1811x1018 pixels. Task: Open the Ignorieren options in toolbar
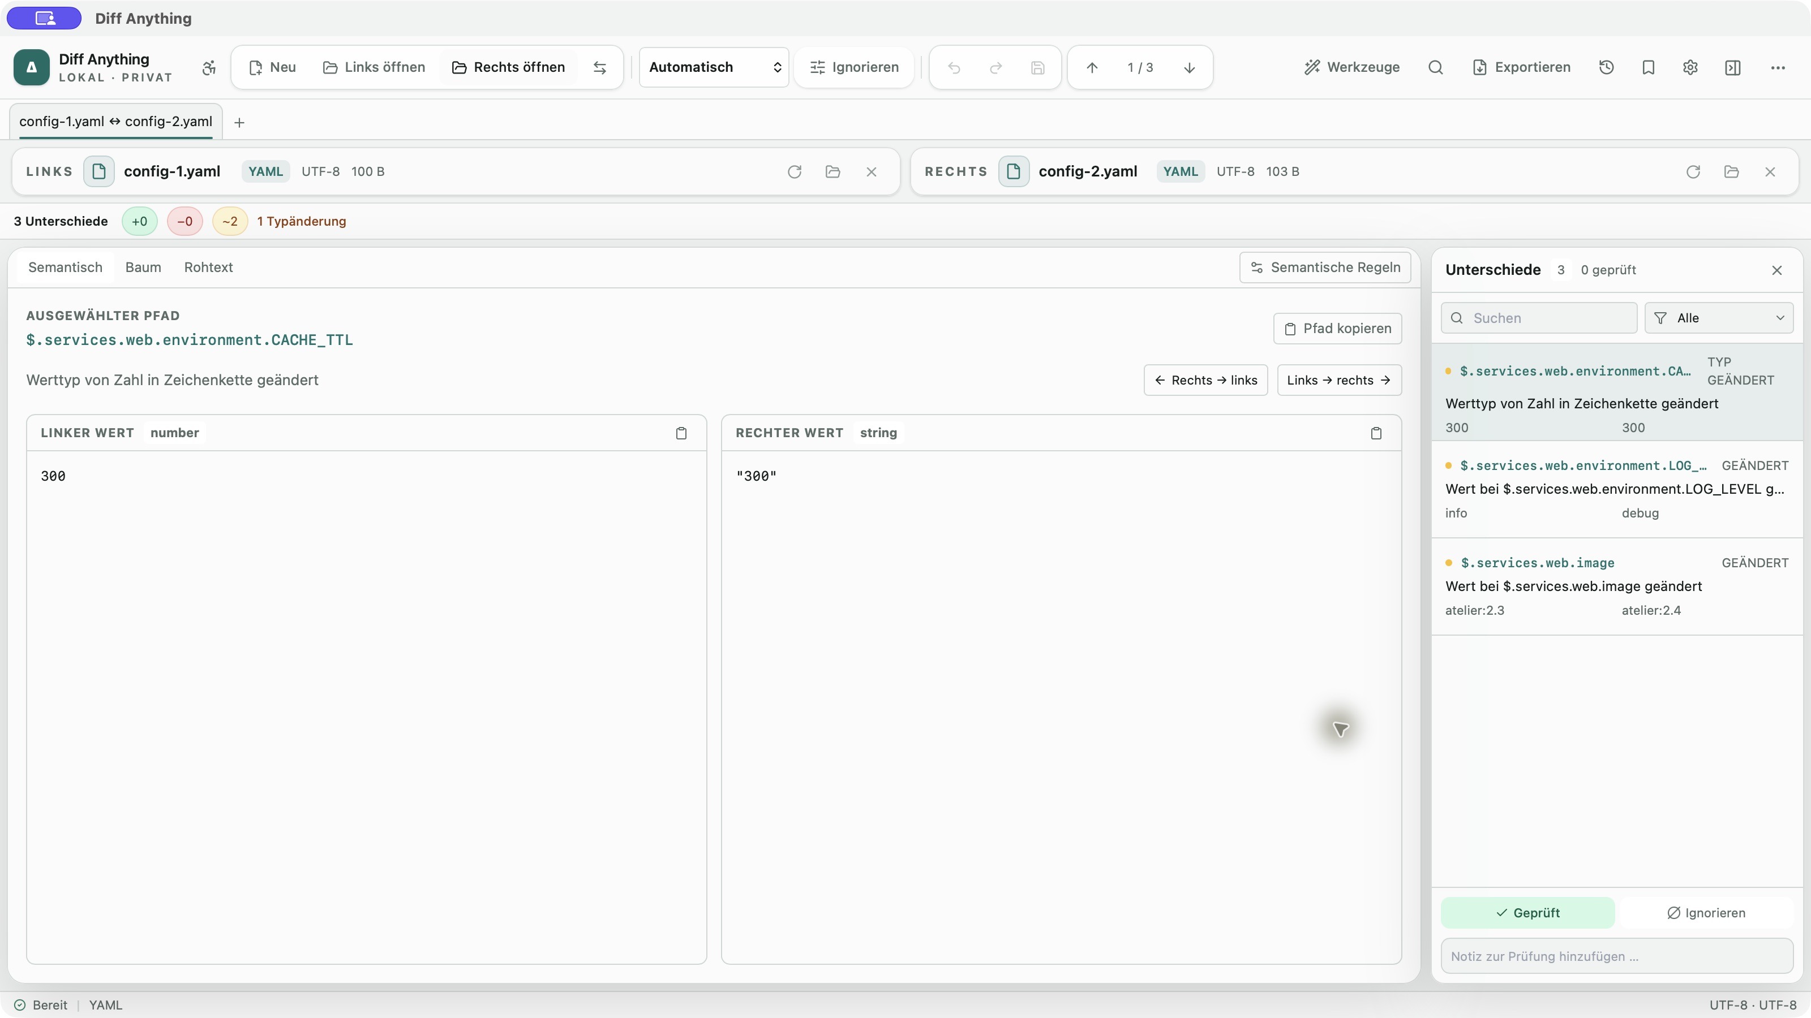(x=854, y=67)
